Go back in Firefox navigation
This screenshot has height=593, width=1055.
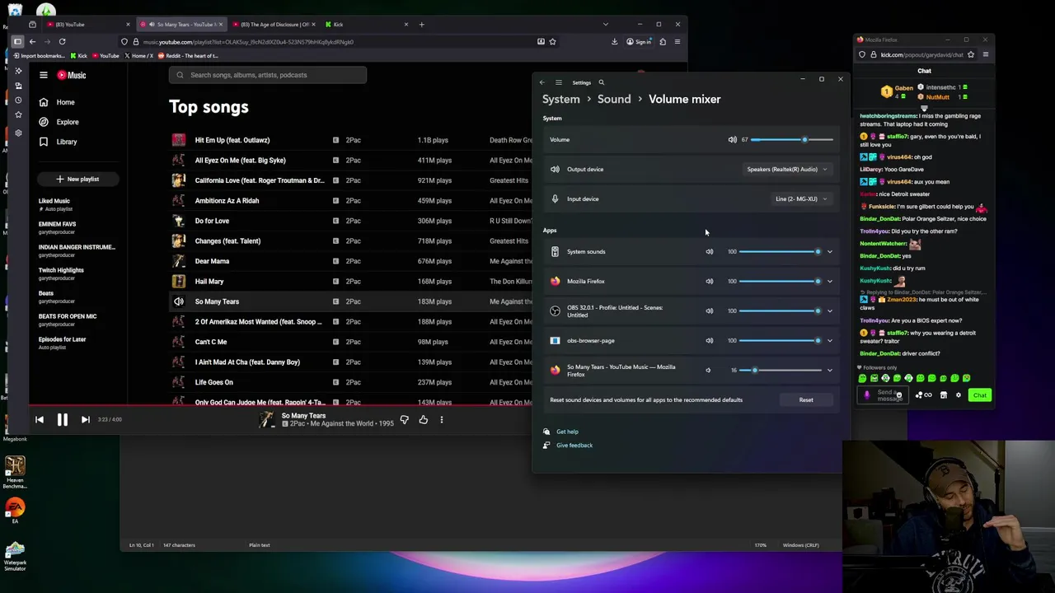click(32, 41)
